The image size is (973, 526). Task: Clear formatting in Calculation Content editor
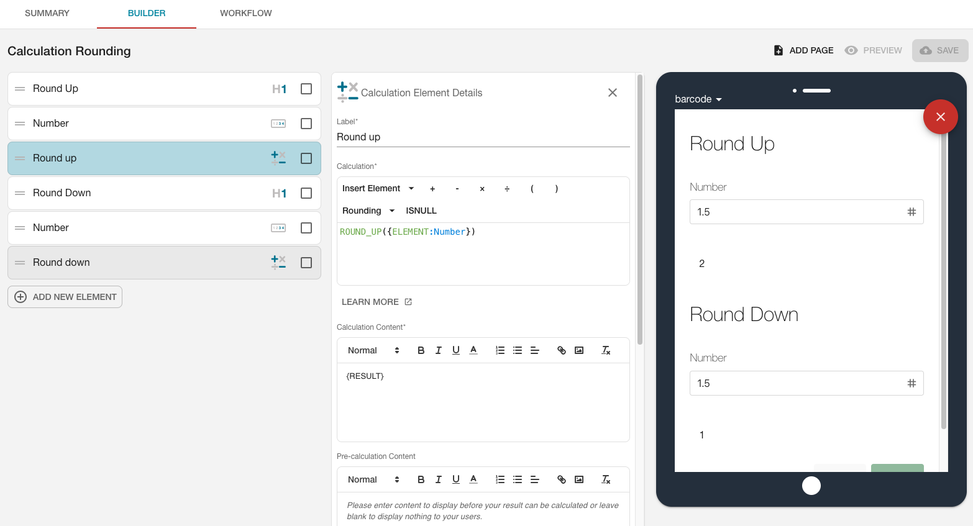coord(606,350)
